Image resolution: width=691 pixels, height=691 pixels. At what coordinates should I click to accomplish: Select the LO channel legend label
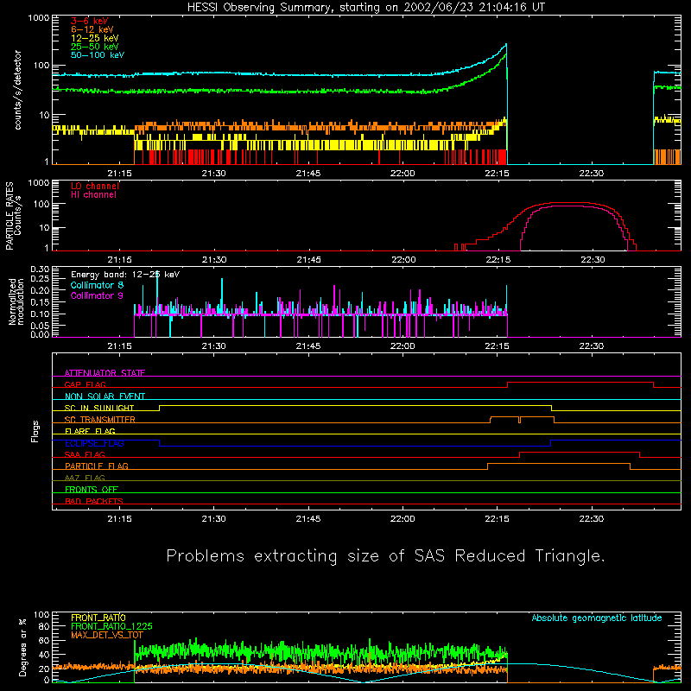tap(95, 186)
